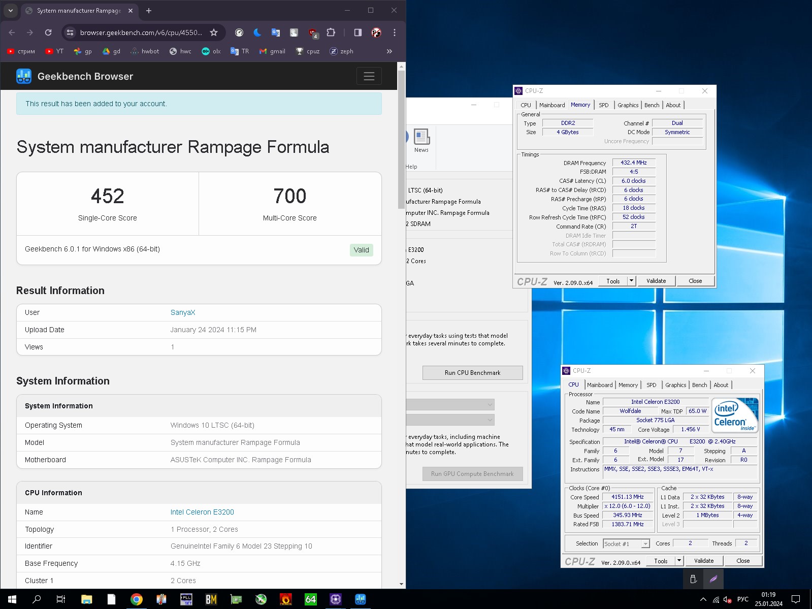Open the lower disabled dropdown in Geekbench app

coord(450,420)
